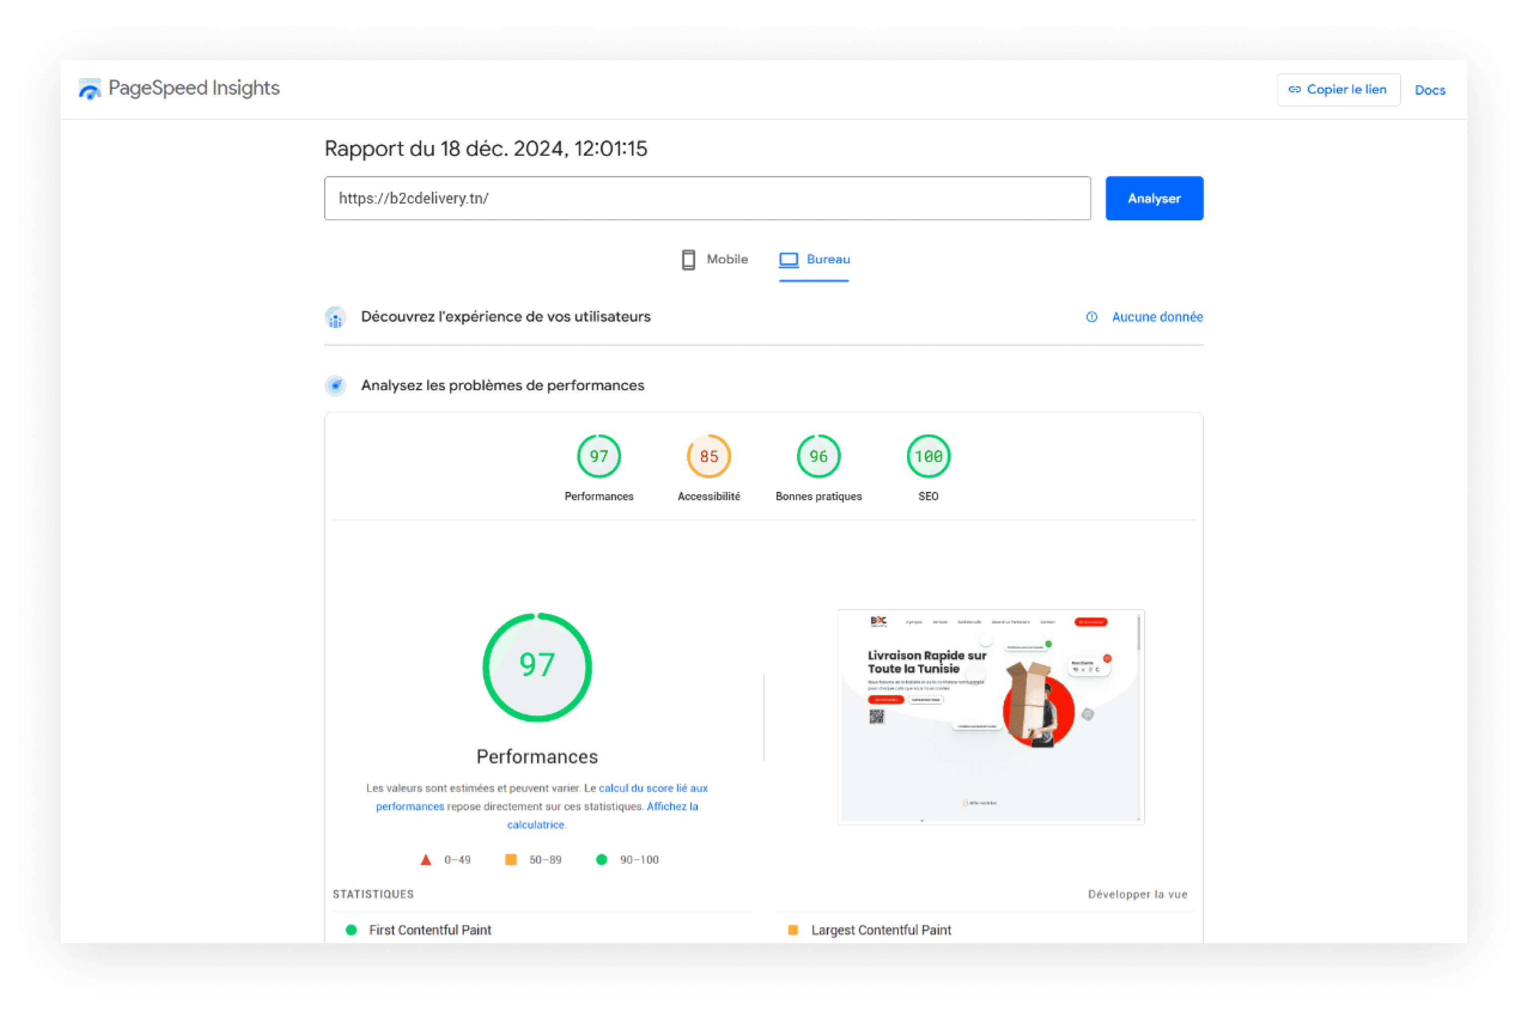Switch to the Mobile tab
This screenshot has width=1528, height=1012.
[x=726, y=260]
